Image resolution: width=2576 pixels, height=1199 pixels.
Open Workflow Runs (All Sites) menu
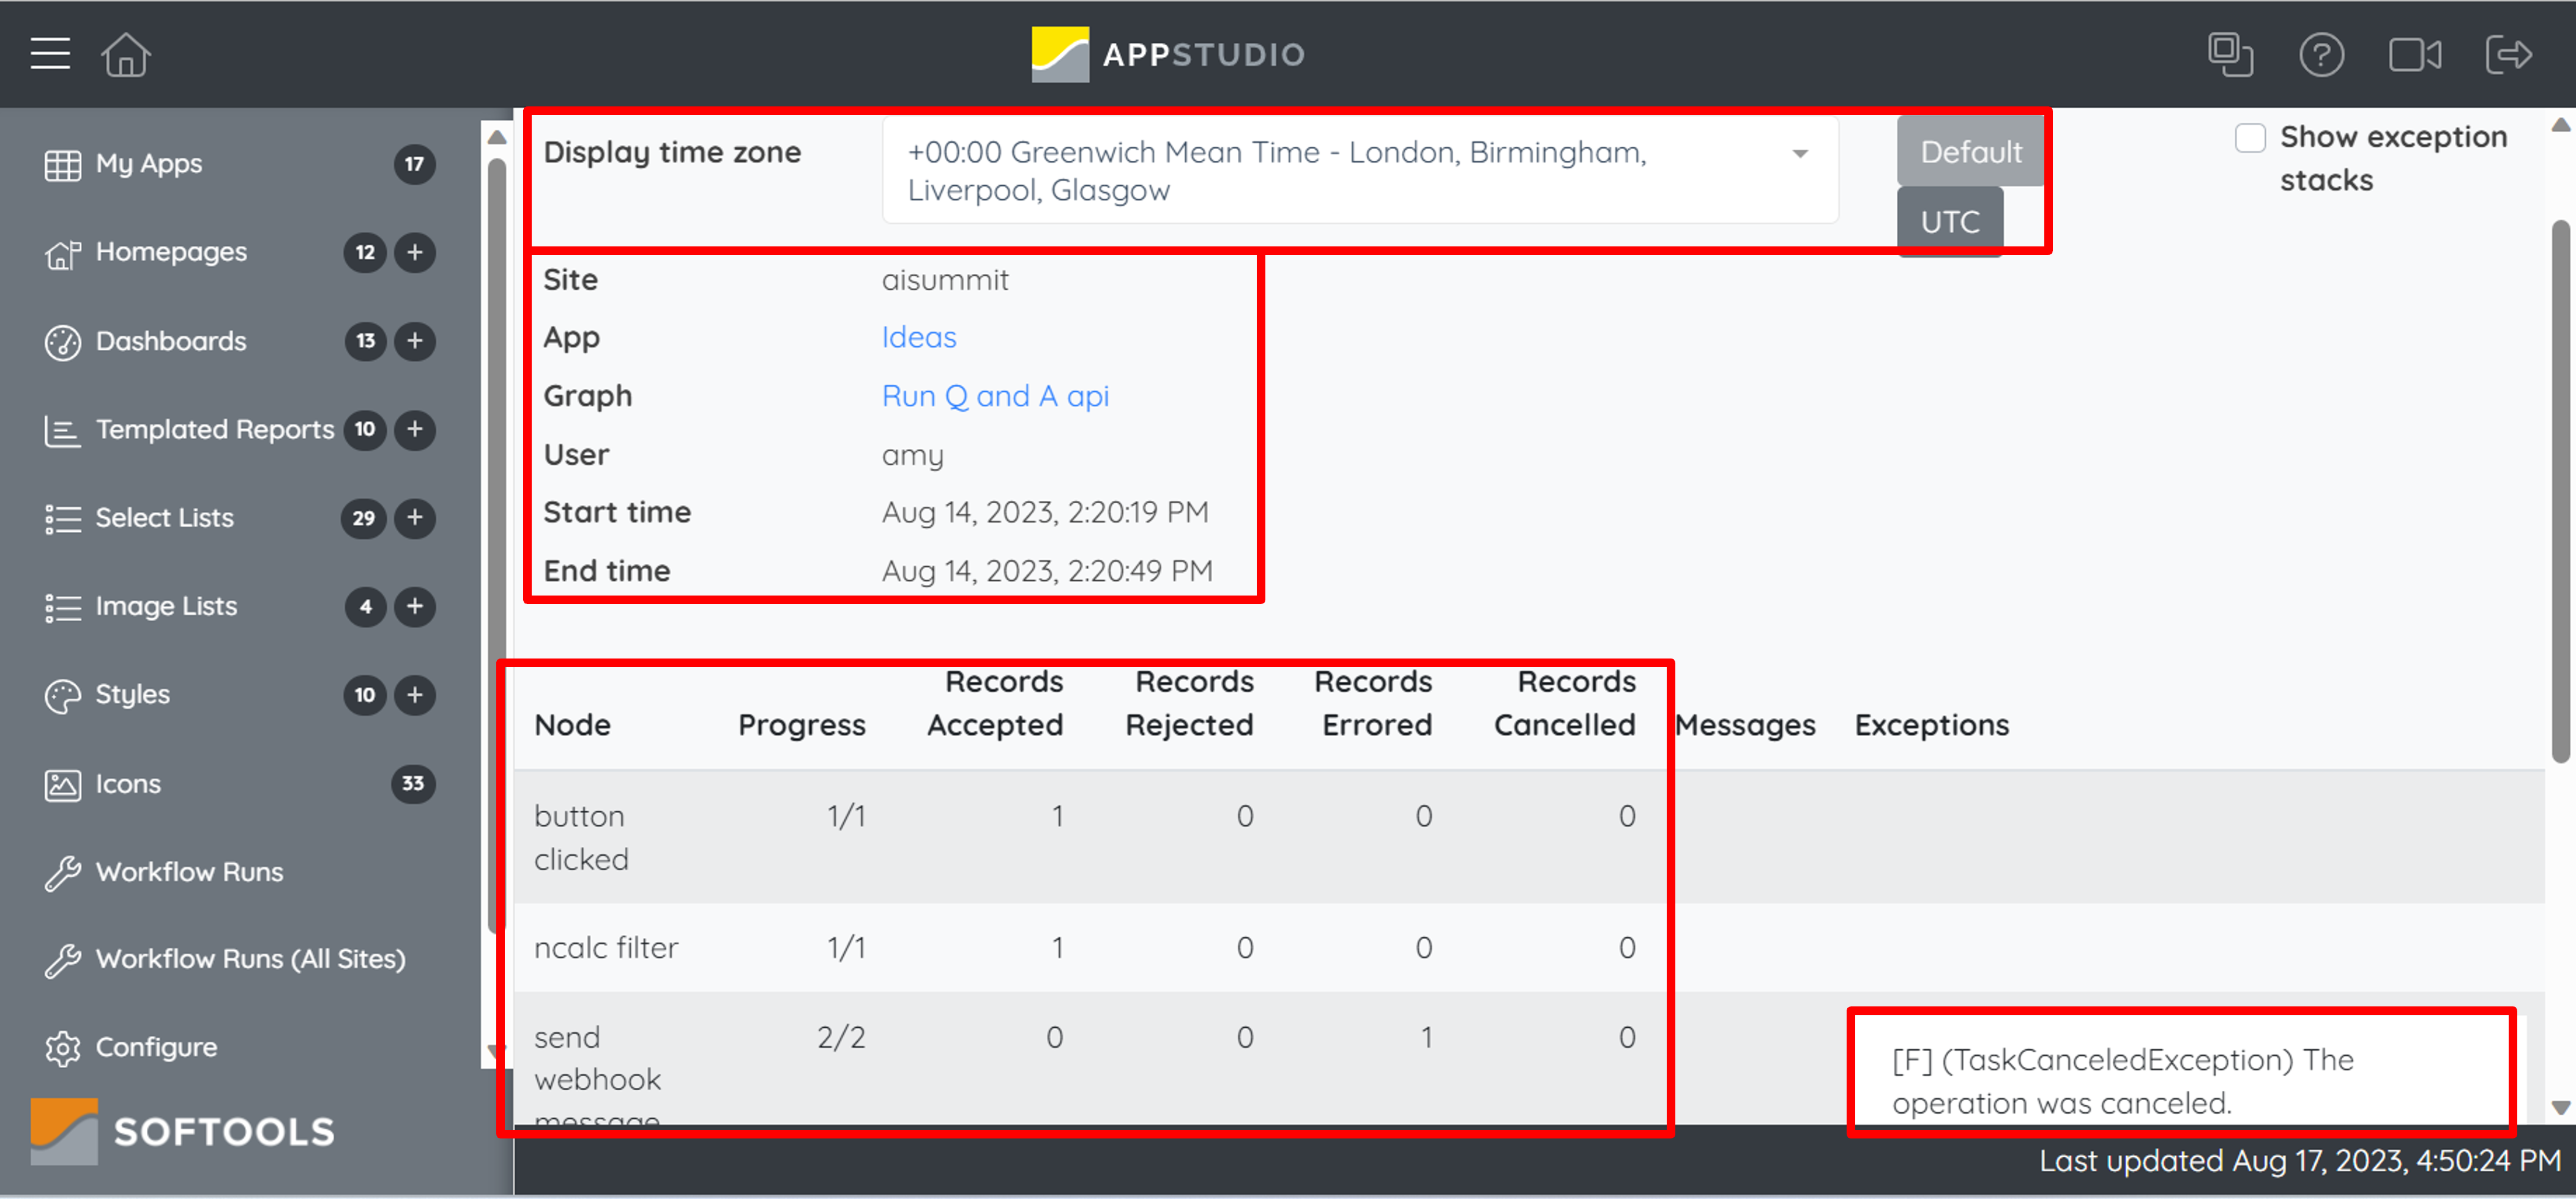click(251, 959)
